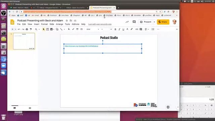Open the Insert menu
The height and width of the screenshot is (121, 215).
[x=37, y=24]
